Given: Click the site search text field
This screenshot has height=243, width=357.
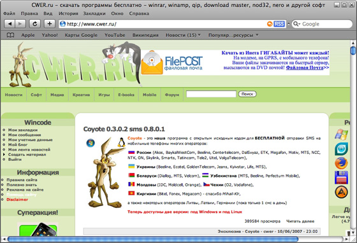Looking at the screenshot, I should tap(211, 94).
